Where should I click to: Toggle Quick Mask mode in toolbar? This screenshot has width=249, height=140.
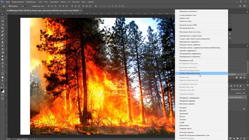(2, 95)
